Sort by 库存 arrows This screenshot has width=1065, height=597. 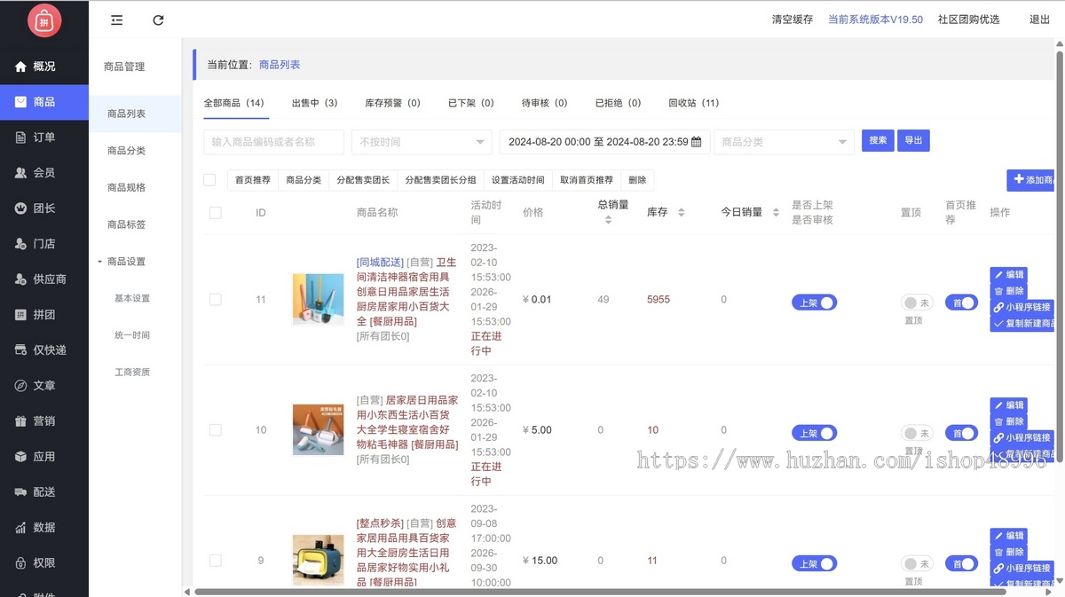click(x=682, y=212)
